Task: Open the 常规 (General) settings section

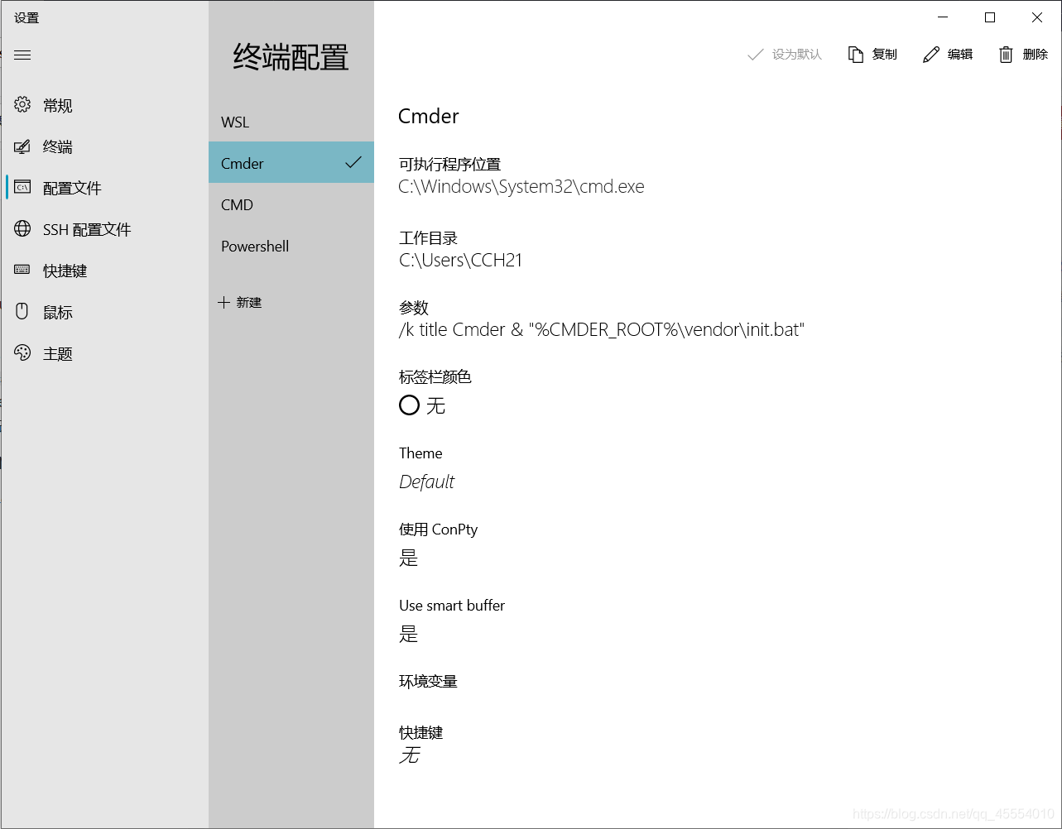Action: point(55,104)
